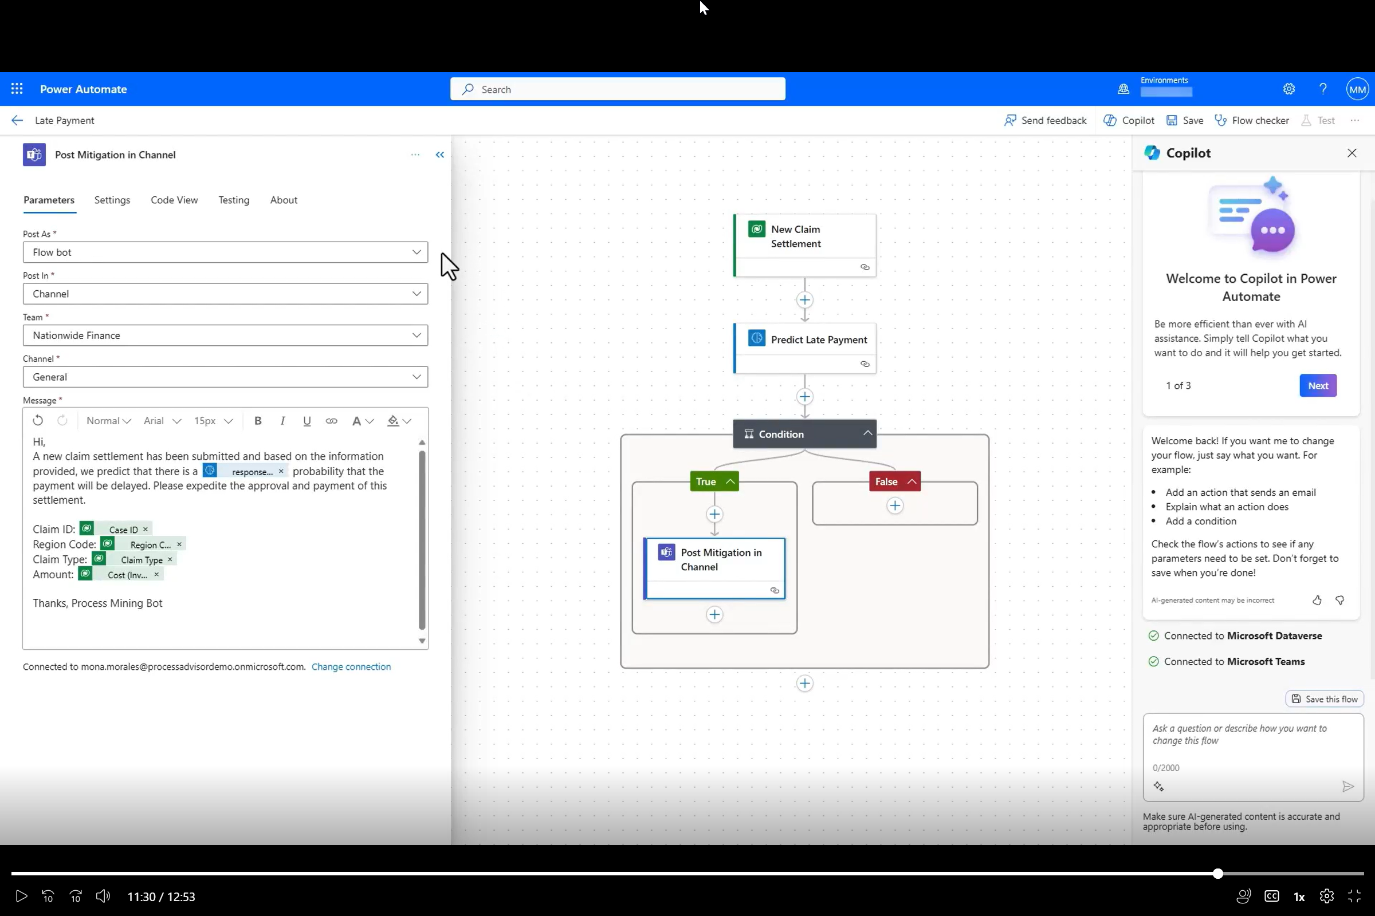Click the Send feedback icon
The height and width of the screenshot is (916, 1375).
(1012, 120)
